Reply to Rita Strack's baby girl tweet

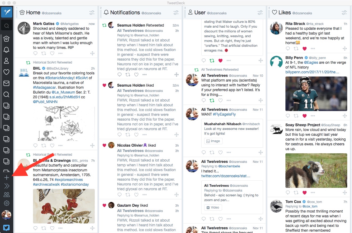point(288,48)
